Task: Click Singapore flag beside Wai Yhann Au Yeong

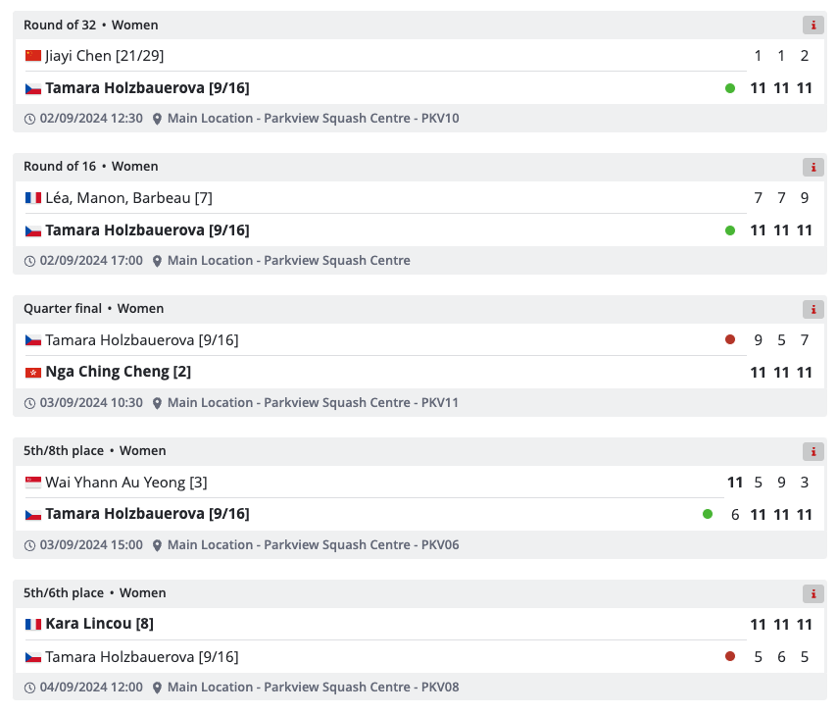Action: pyautogui.click(x=33, y=483)
